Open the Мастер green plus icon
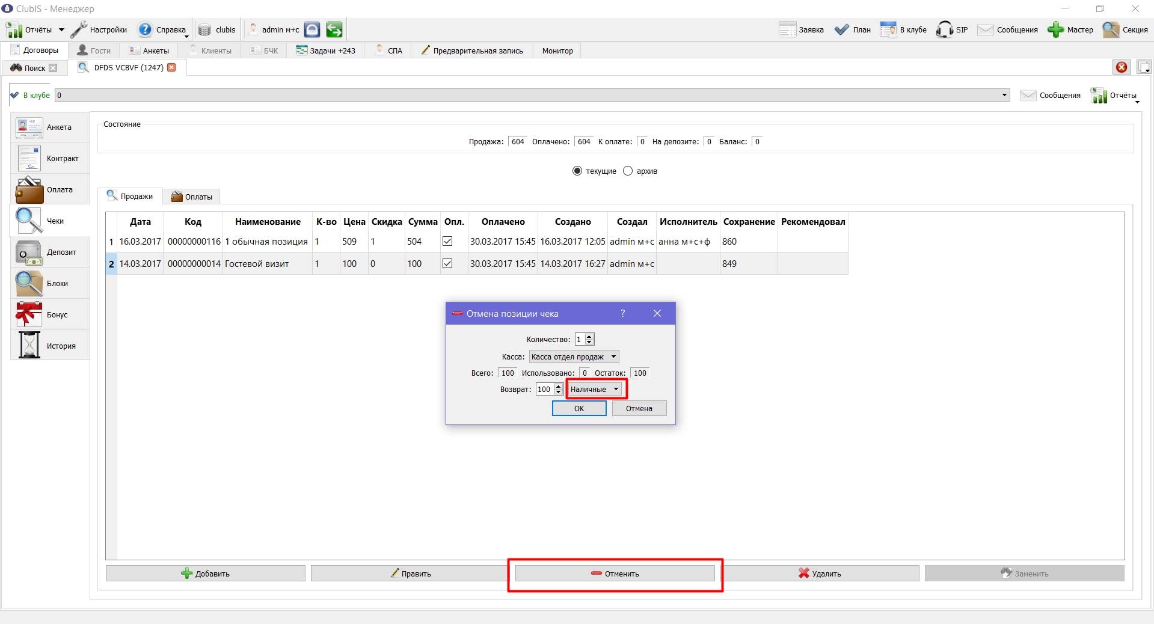 (1055, 29)
